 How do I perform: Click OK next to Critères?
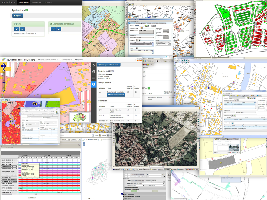click(x=79, y=140)
